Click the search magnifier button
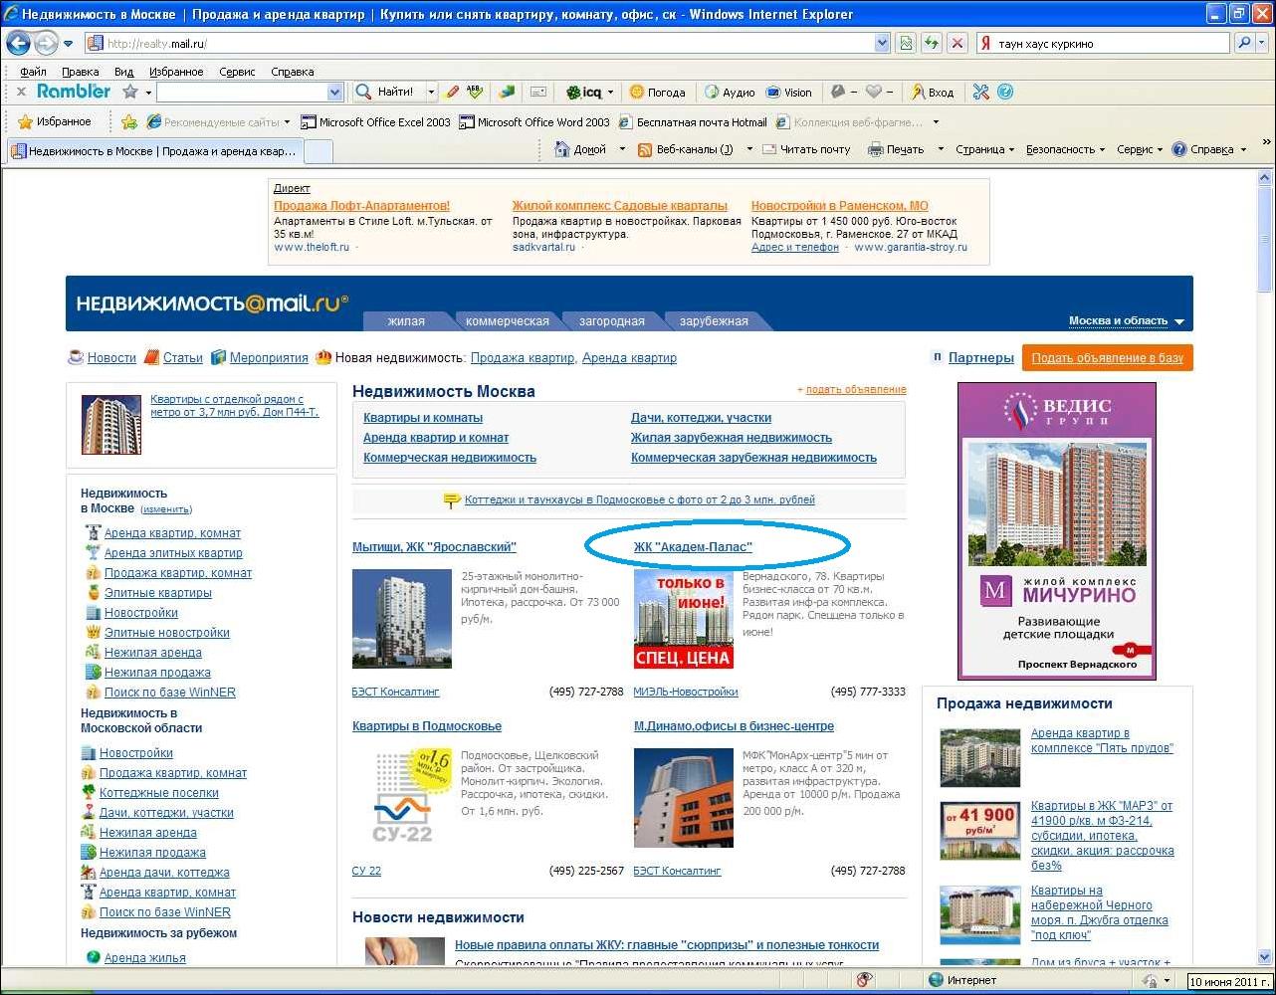This screenshot has width=1276, height=995. 1244,43
